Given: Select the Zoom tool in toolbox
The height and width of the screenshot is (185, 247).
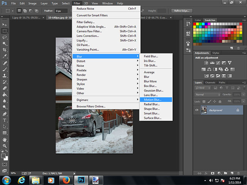Looking at the screenshot, I should click(5, 146).
